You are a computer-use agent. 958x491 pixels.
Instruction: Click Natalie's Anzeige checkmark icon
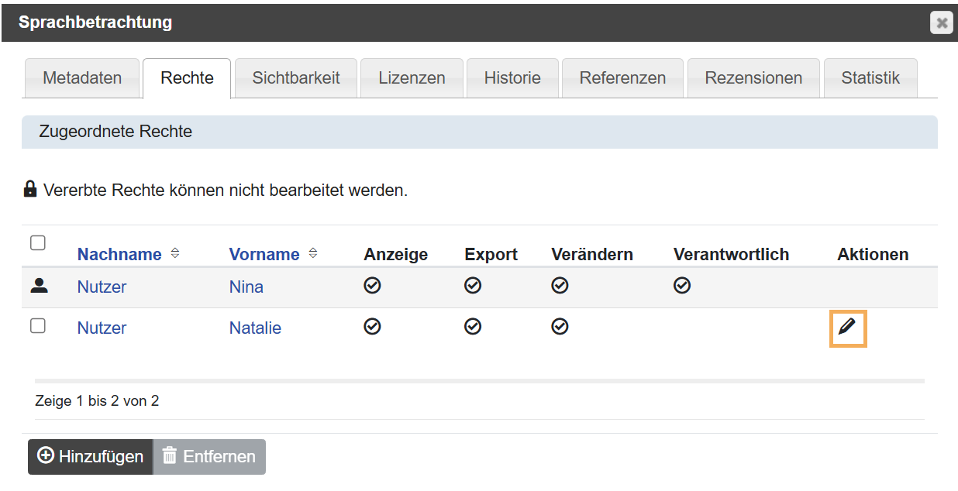(x=372, y=327)
